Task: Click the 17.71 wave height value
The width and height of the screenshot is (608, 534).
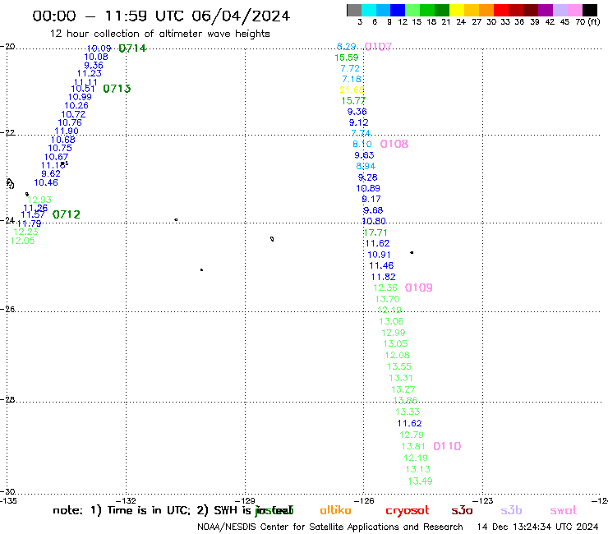Action: 375,232
